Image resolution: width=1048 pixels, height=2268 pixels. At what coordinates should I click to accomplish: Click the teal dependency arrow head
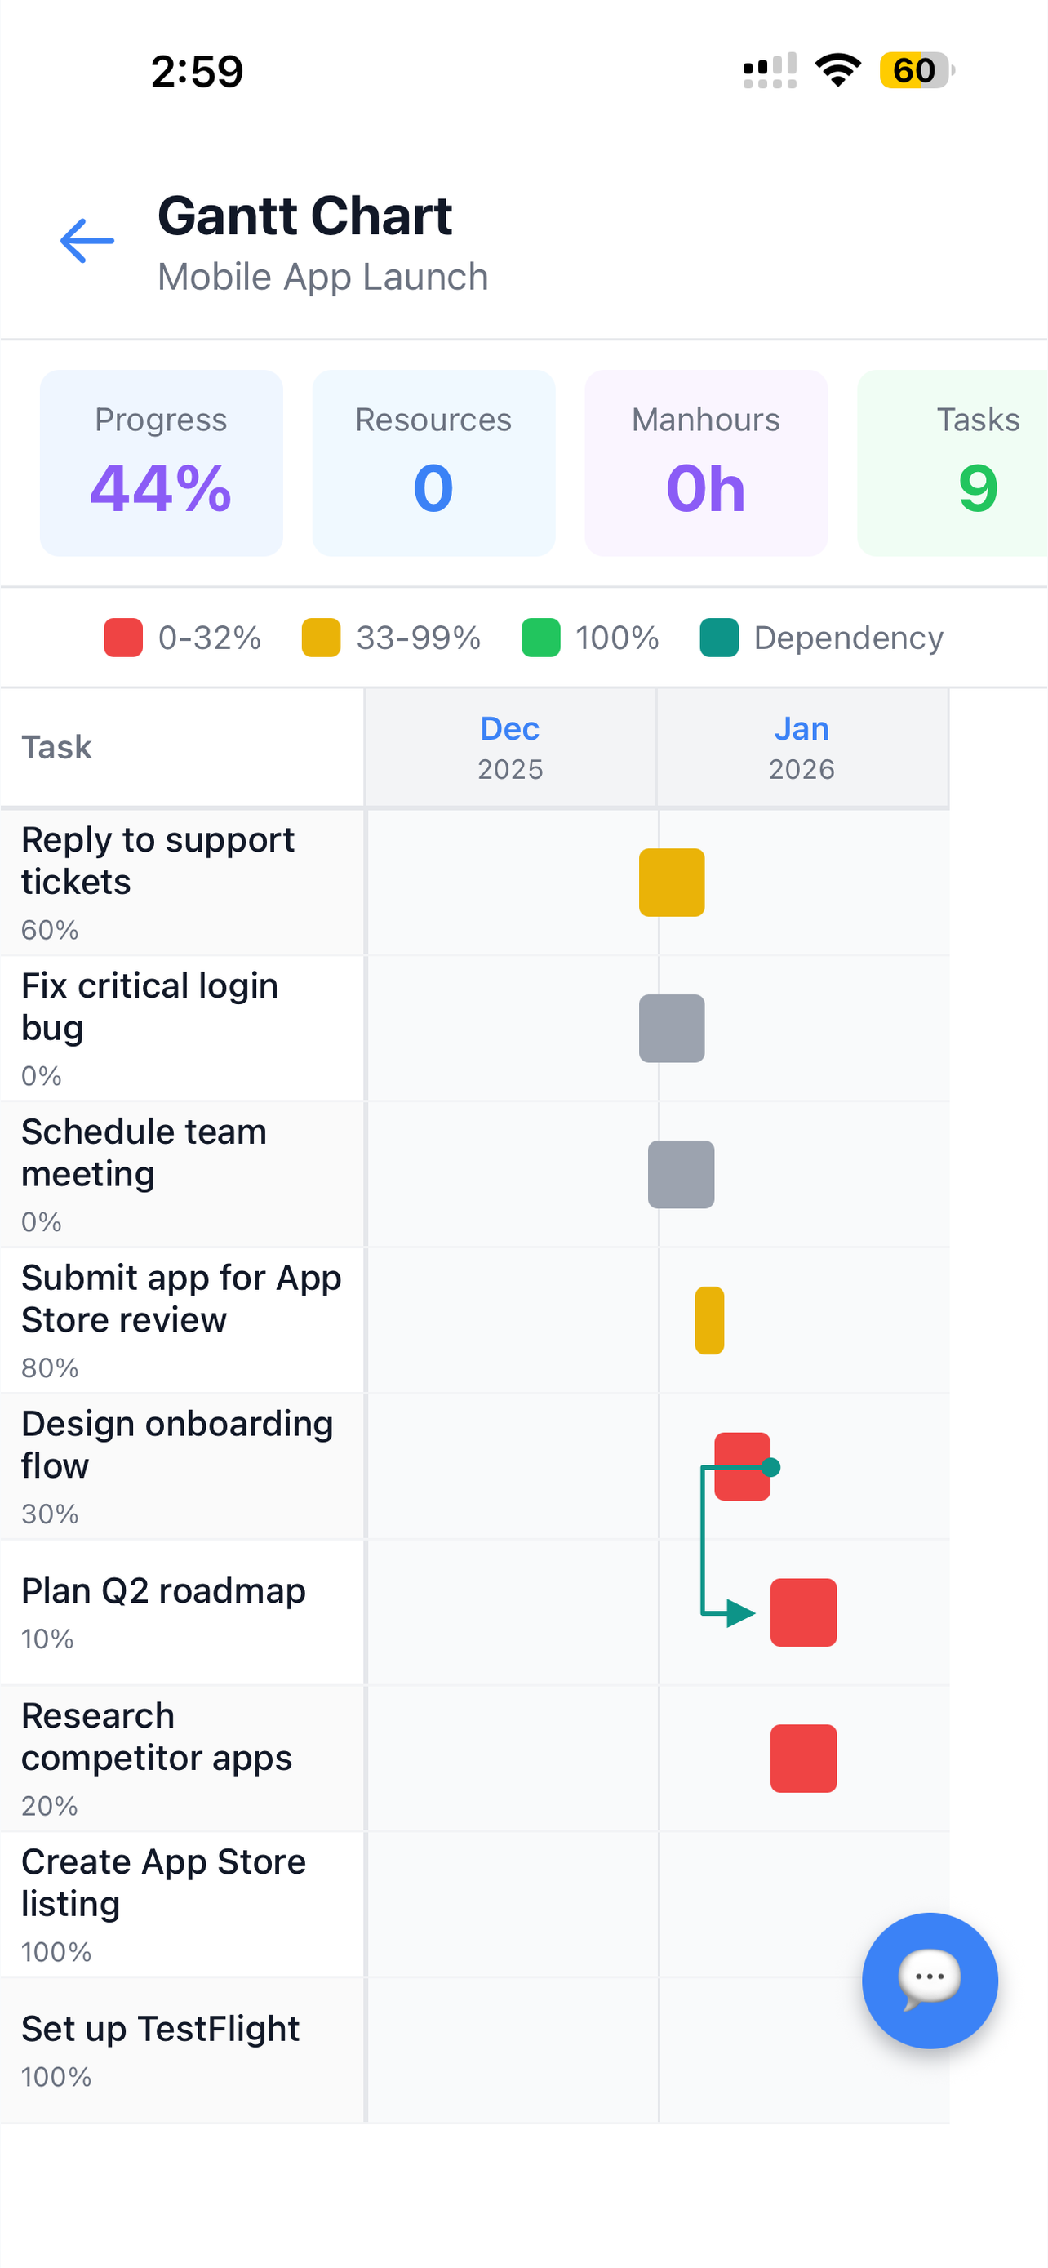(x=741, y=1613)
